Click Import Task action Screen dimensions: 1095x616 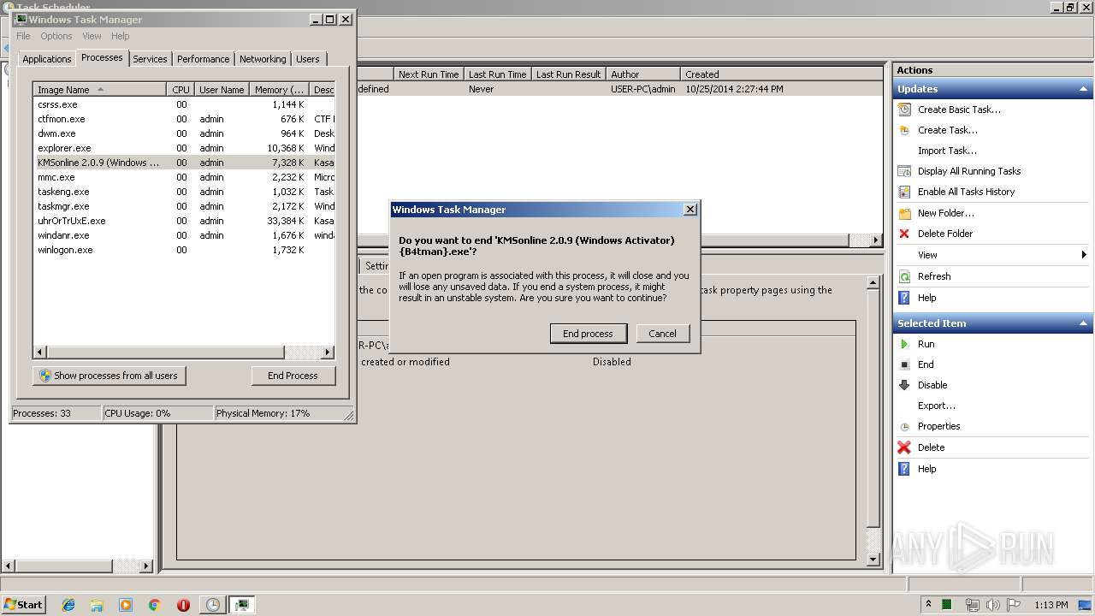947,151
